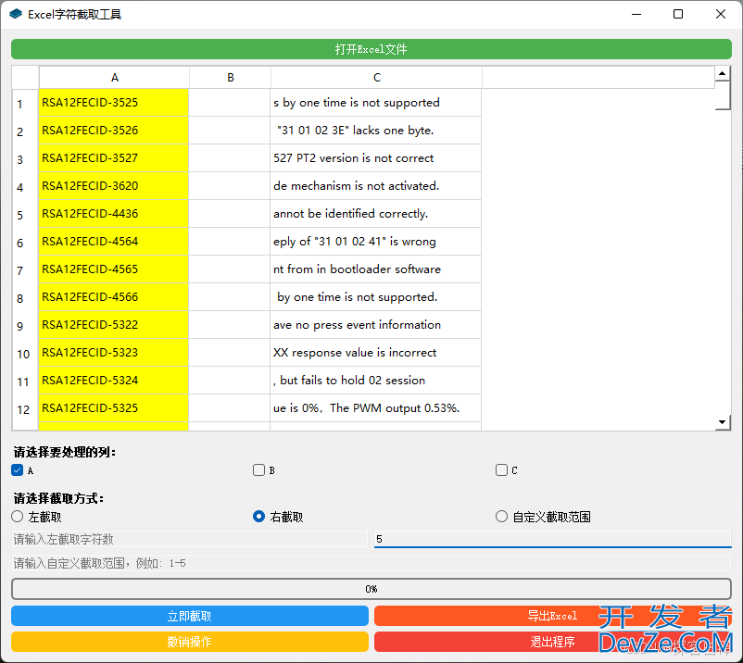Screen dimensions: 743x663
Task: Click cell RSA12FECID-4565
Action: [x=114, y=269]
